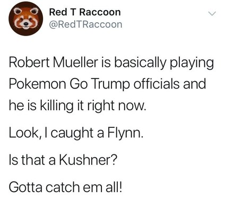Open the Red T Raccoon display name

[x=85, y=12]
